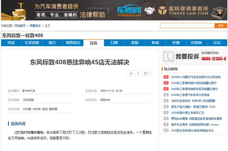Click the handshake icon in banner
Screen dimensions: 228x151
150,11
